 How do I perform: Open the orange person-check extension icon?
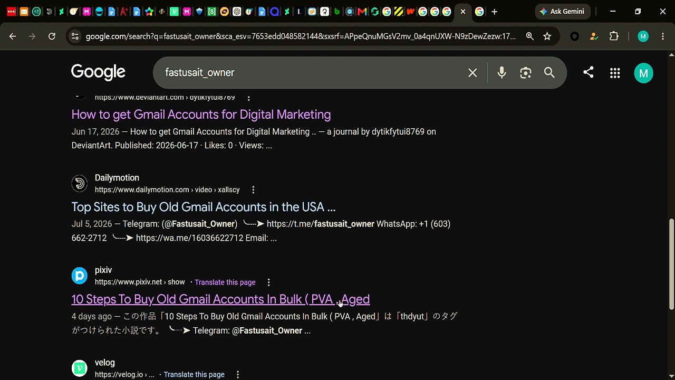pyautogui.click(x=594, y=36)
